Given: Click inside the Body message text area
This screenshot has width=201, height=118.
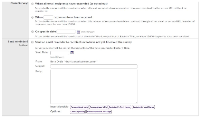Looking at the screenshot, I should [x=94, y=86].
